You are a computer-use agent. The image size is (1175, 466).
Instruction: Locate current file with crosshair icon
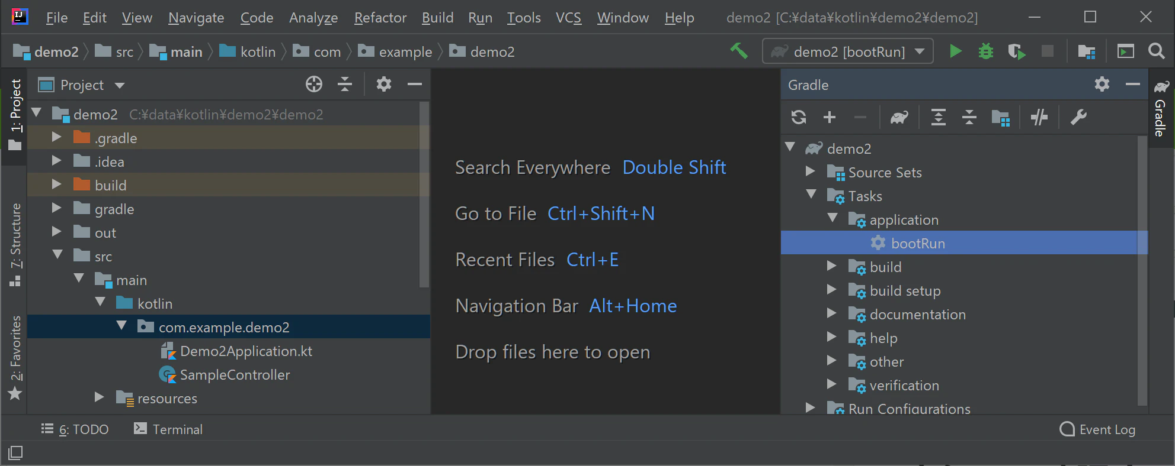(x=314, y=85)
